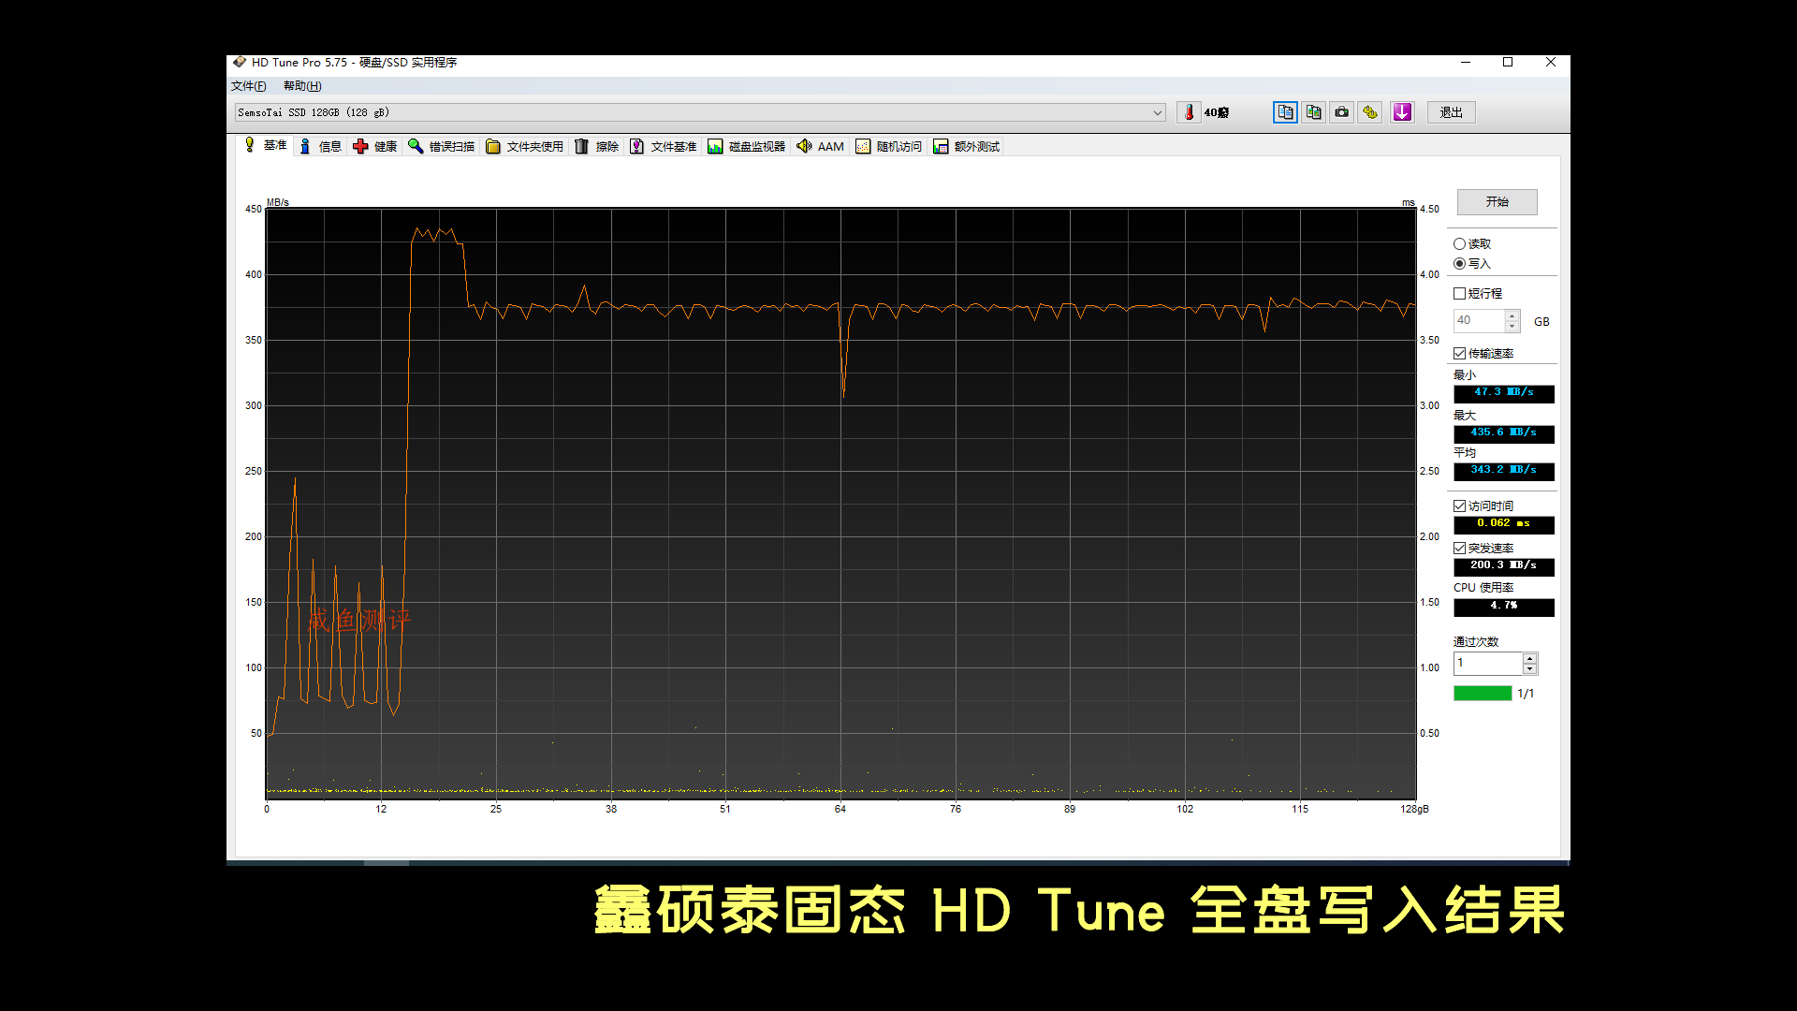Open the 健康 health tab
Image resolution: width=1797 pixels, height=1011 pixels.
tap(375, 146)
